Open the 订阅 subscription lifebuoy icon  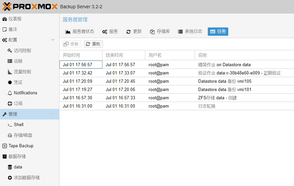10,104
